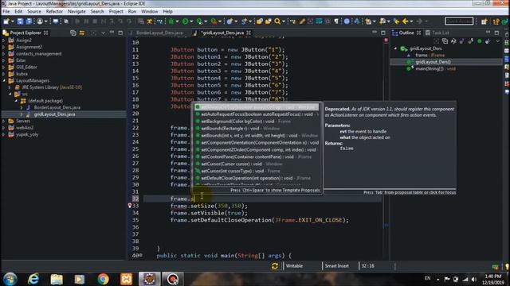The width and height of the screenshot is (510, 286).
Task: Maximize the Project Explorer view
Action: tap(120, 33)
